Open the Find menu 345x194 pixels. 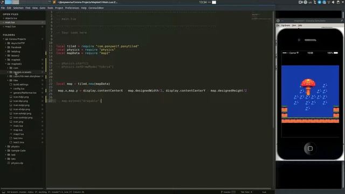click(x=27, y=8)
